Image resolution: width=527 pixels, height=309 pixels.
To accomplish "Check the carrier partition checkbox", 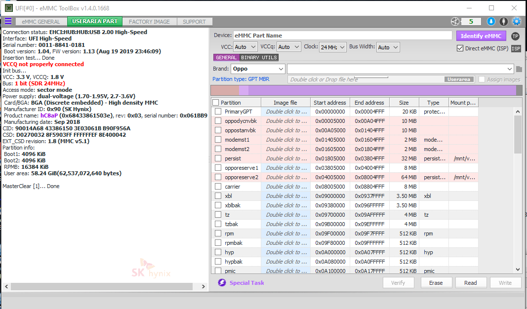I will pyautogui.click(x=218, y=187).
